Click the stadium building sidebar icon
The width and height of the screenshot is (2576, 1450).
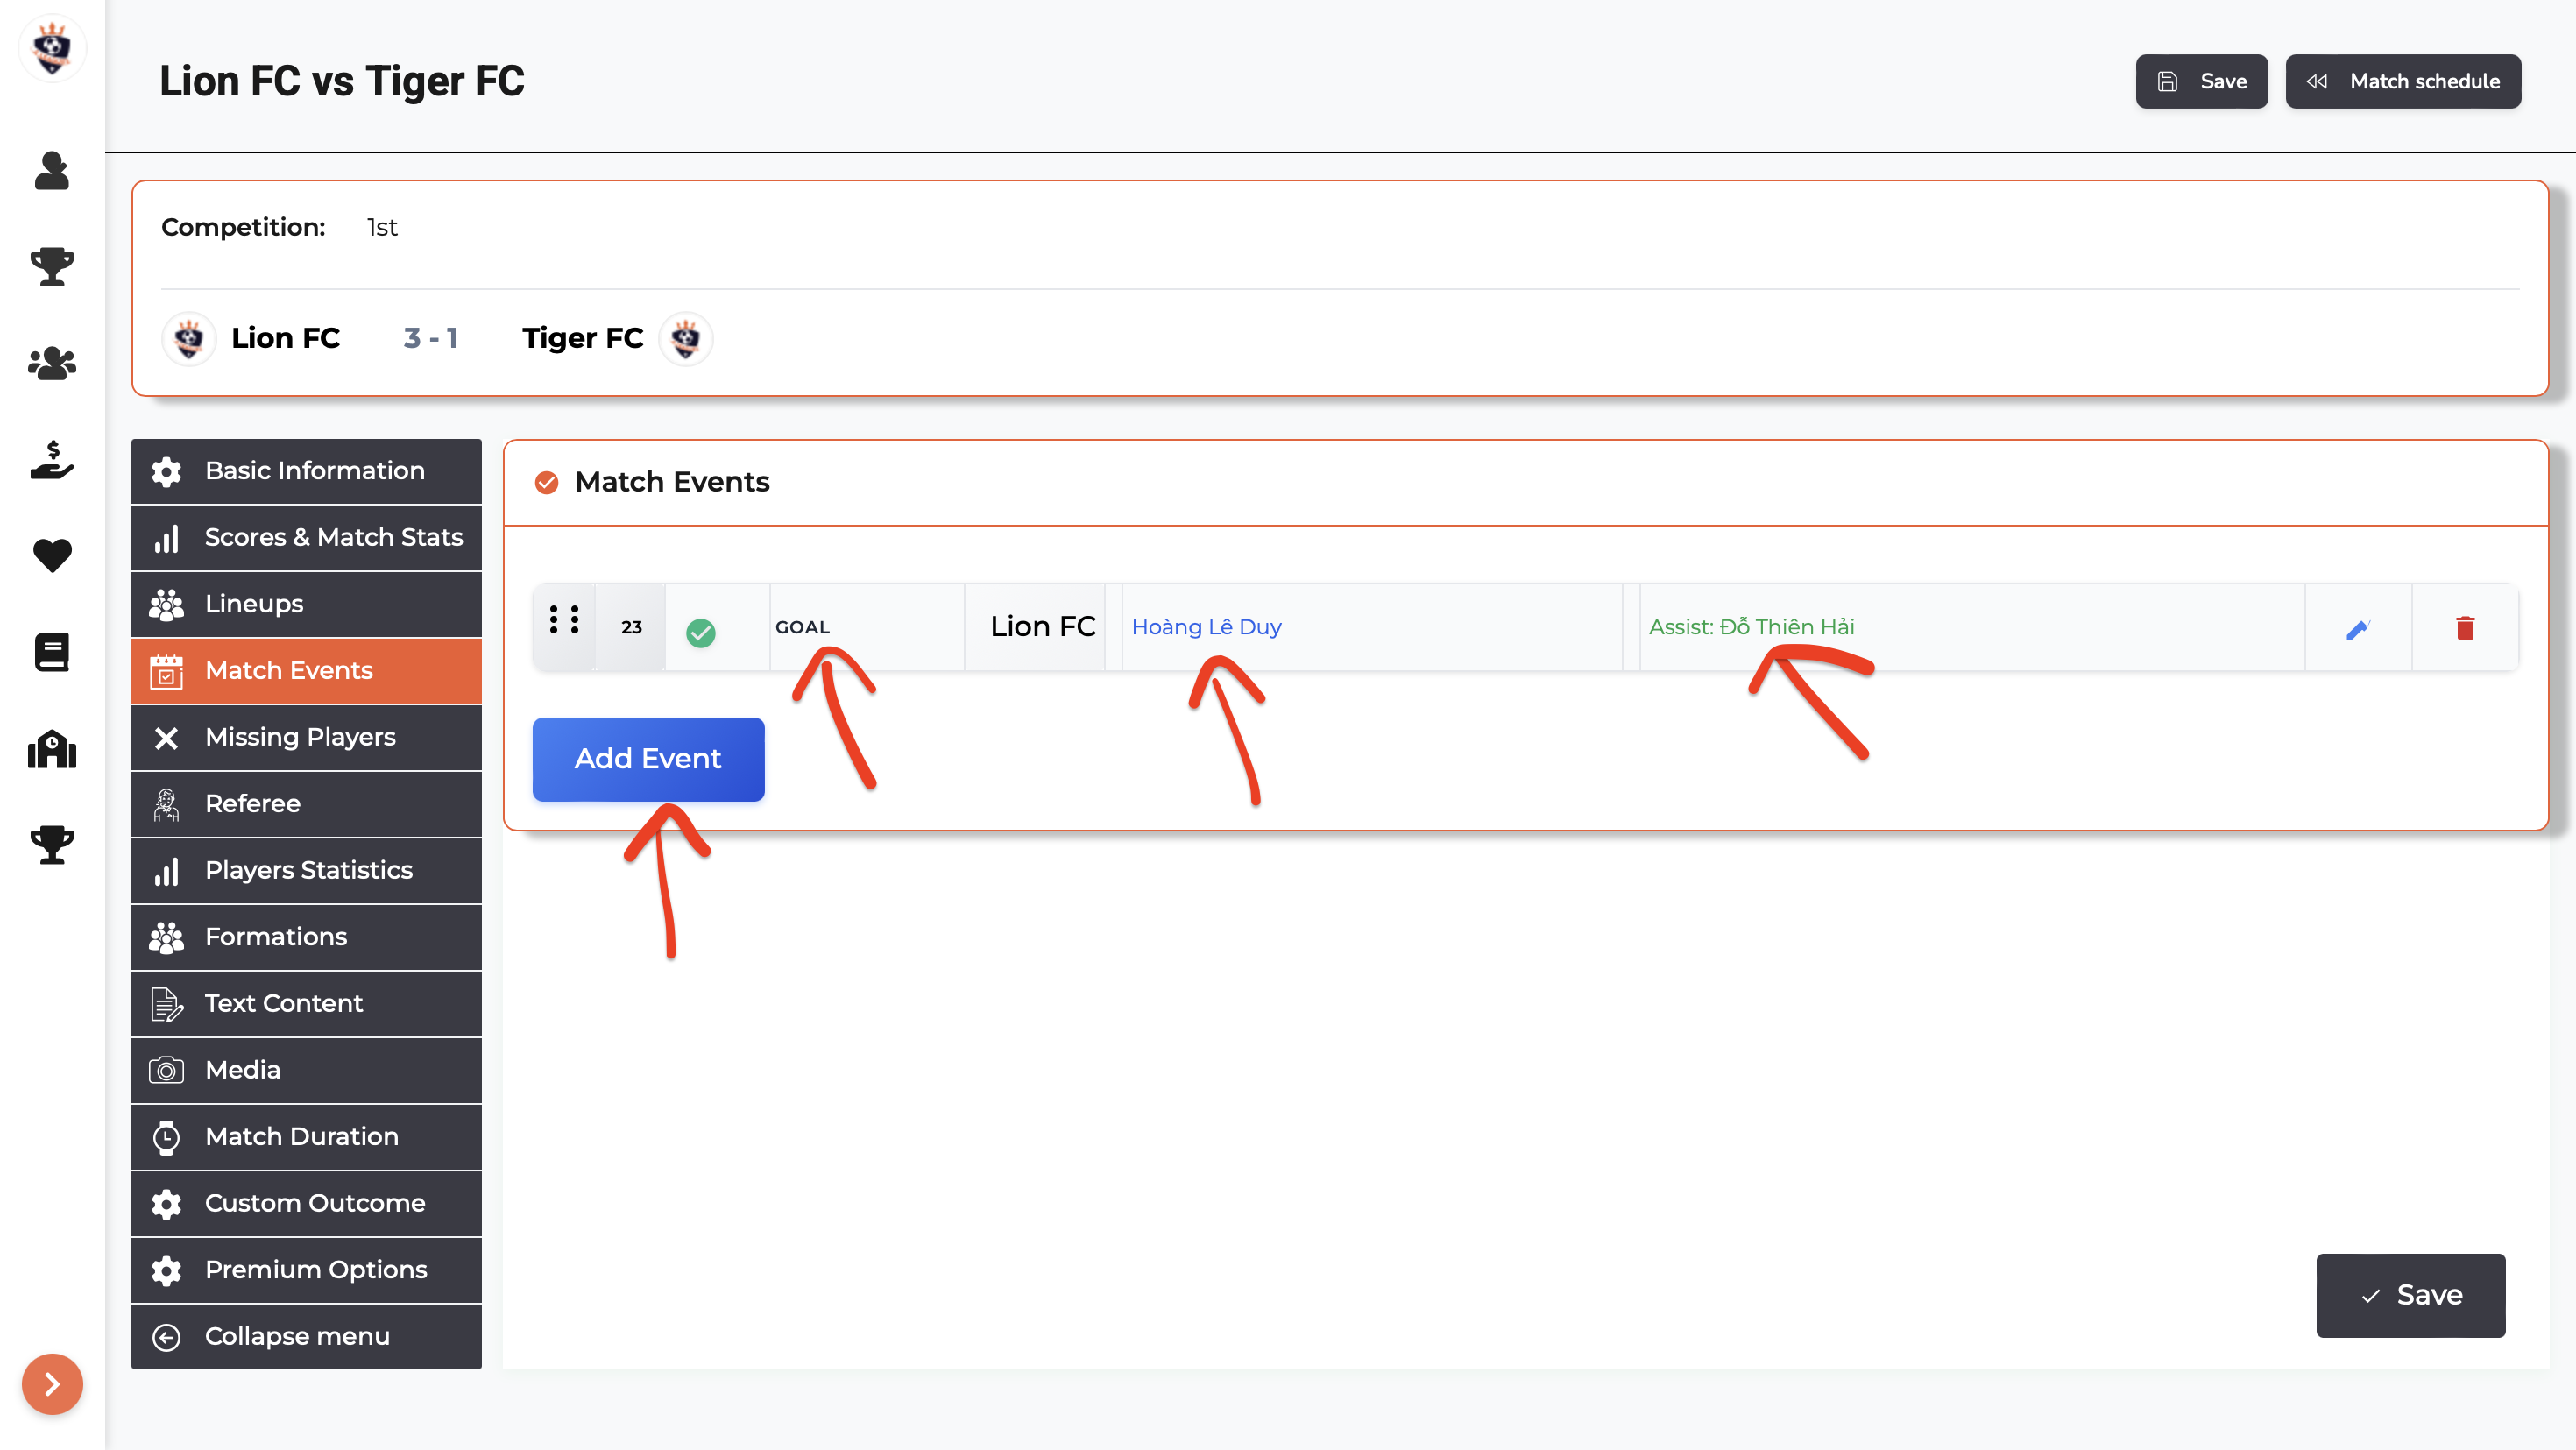click(x=52, y=749)
